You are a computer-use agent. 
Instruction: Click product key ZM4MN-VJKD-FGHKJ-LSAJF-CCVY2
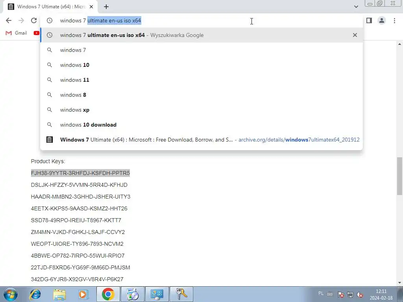pyautogui.click(x=78, y=232)
